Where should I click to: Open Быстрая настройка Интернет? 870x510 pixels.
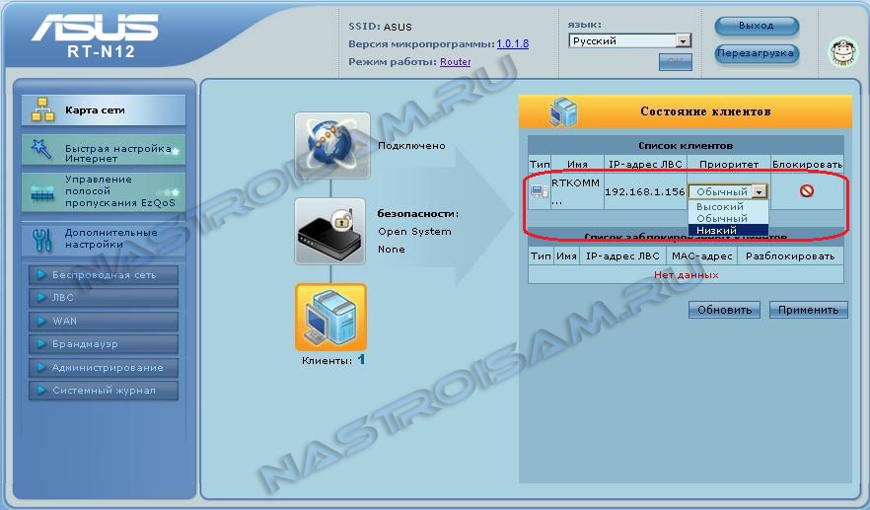(x=103, y=152)
